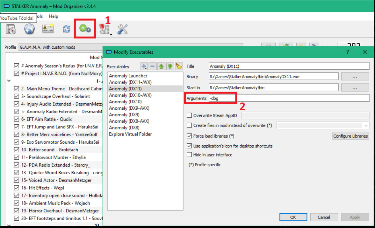
Task: Enable the Overwrite Steam AppID checkbox
Action: click(189, 116)
